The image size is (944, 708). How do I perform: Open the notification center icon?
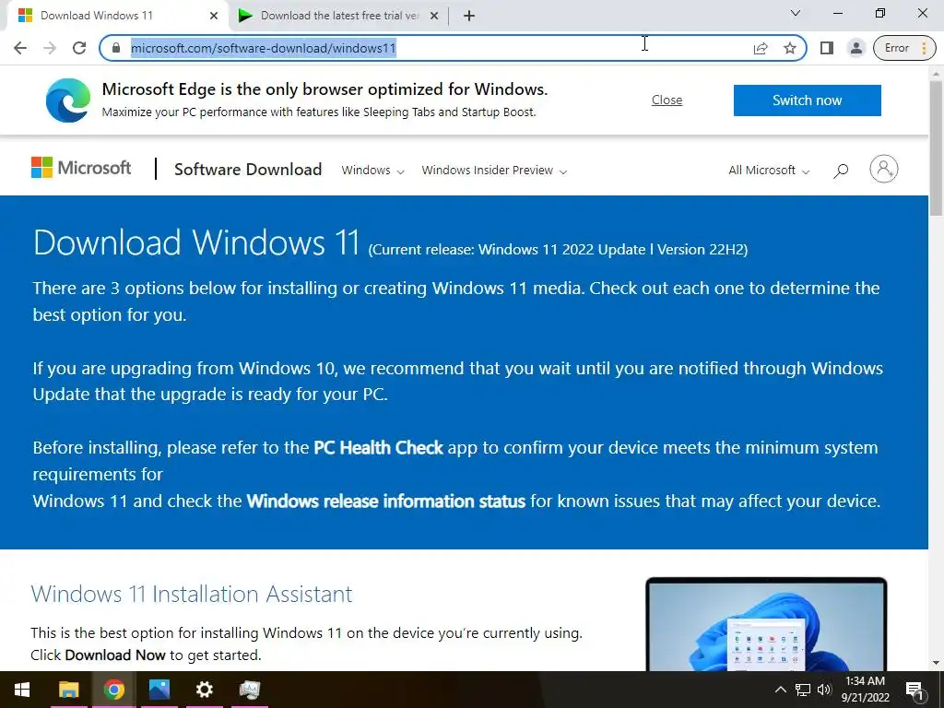[915, 690]
